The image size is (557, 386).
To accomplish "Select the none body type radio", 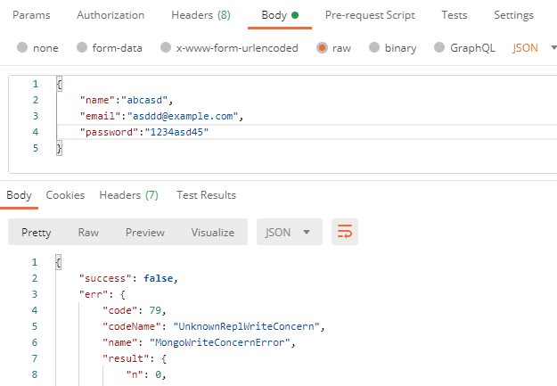I will coord(22,48).
